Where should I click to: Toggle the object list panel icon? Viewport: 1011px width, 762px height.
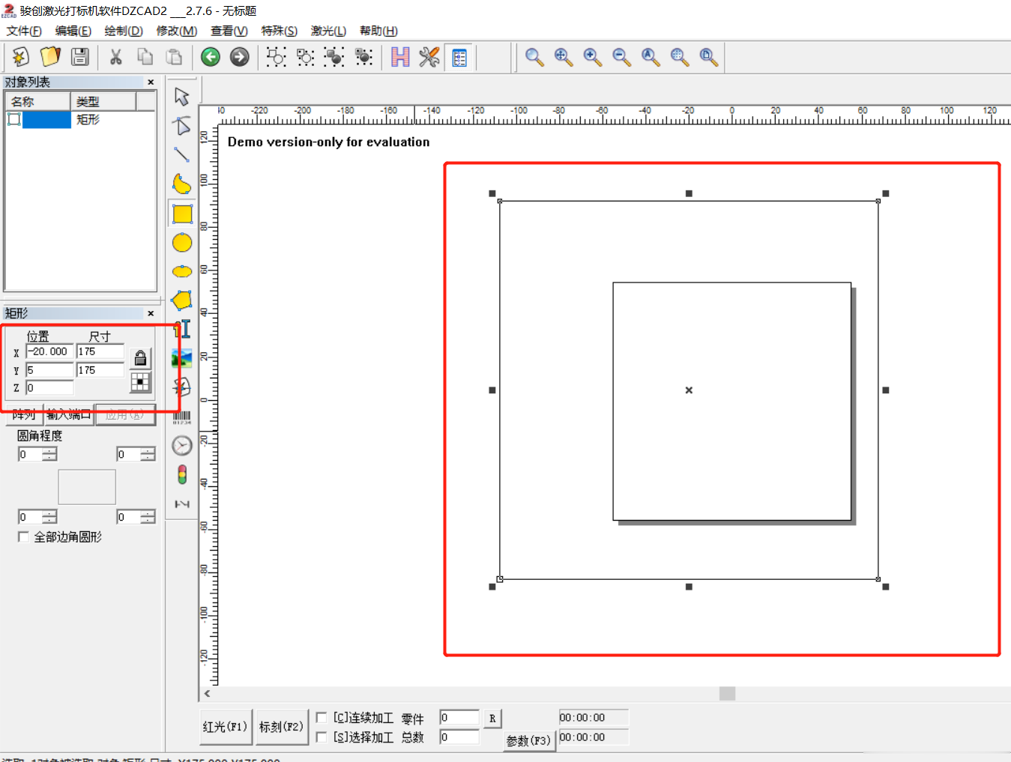(459, 57)
